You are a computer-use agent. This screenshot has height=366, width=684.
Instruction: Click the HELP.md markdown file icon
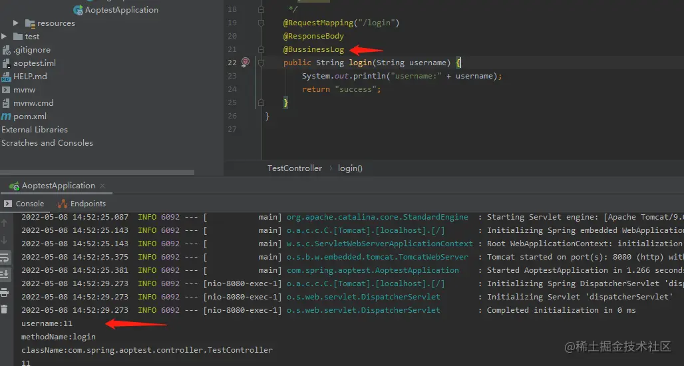point(6,77)
